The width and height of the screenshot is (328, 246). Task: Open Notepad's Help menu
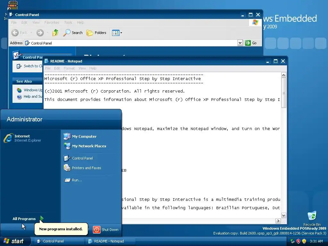(93, 68)
